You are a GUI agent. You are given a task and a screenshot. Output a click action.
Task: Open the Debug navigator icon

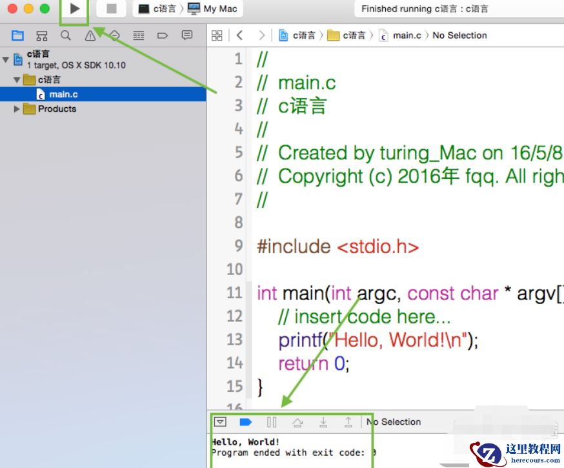(x=138, y=36)
